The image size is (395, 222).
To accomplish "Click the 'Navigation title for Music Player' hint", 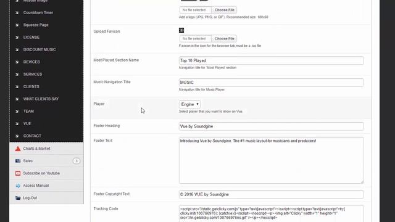I will [x=202, y=89].
